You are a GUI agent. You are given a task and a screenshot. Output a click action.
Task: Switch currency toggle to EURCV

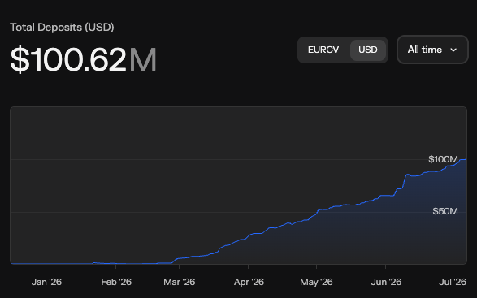[323, 50]
